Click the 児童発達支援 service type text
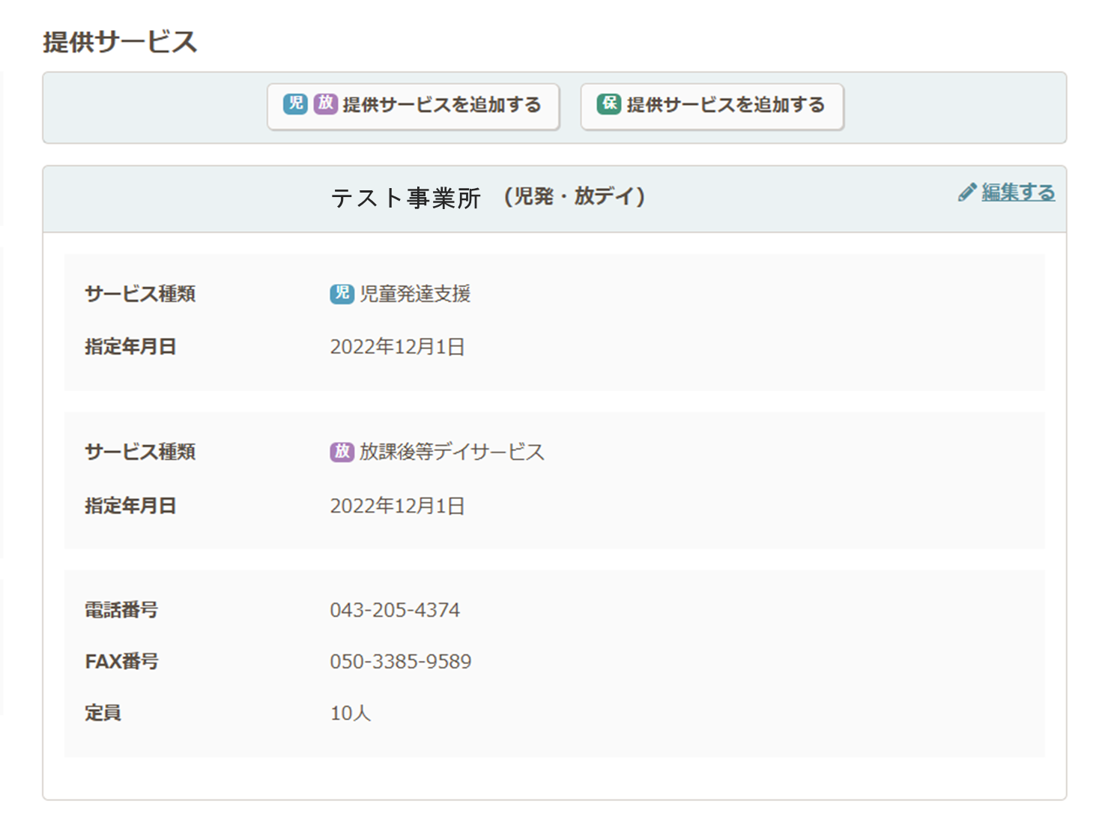 (x=415, y=294)
